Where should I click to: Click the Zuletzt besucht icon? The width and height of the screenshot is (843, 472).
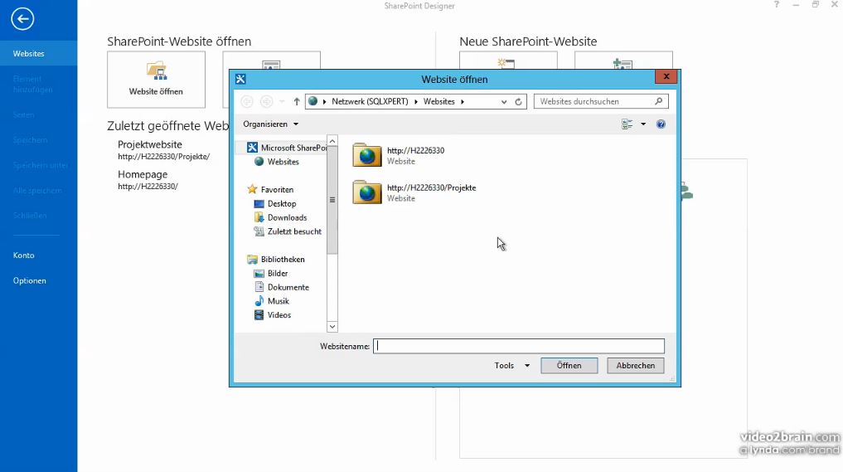tap(259, 231)
